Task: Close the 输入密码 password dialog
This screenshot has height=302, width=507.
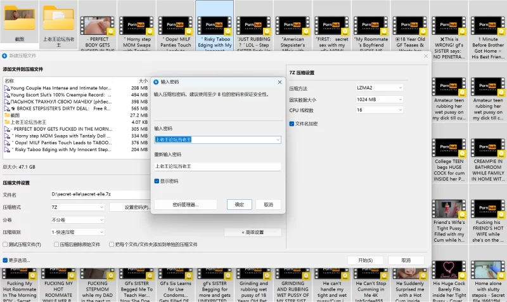Action: [279, 82]
